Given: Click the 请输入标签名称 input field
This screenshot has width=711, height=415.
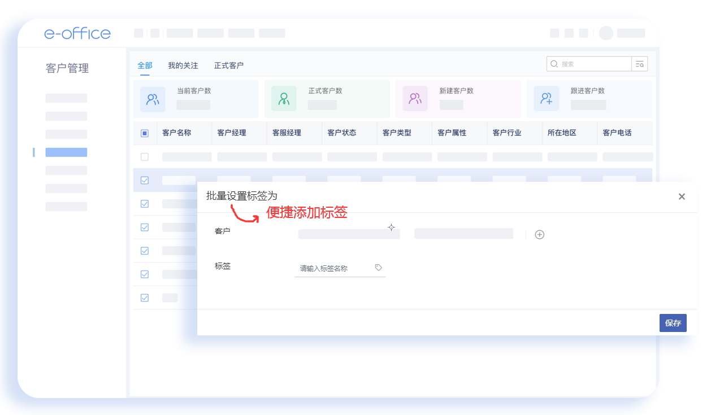Looking at the screenshot, I should click(x=333, y=269).
